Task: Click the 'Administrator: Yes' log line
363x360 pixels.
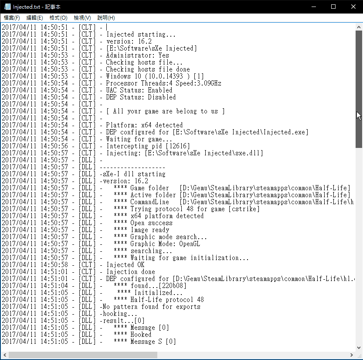Action: coord(137,55)
